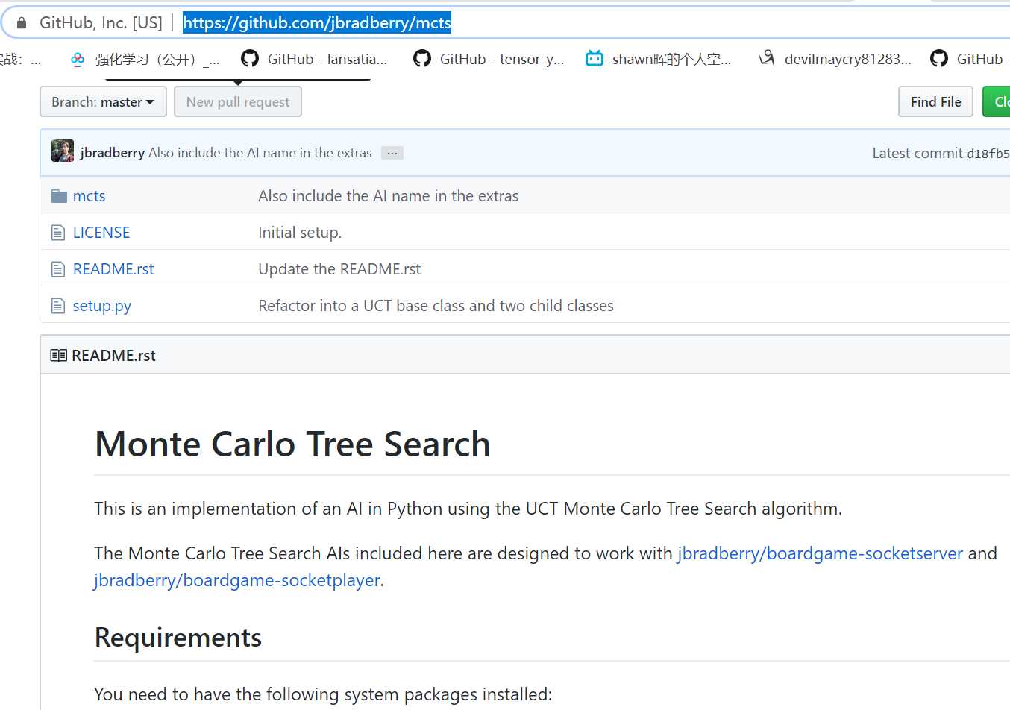This screenshot has width=1010, height=710.
Task: Click the Find File button
Action: [935, 102]
